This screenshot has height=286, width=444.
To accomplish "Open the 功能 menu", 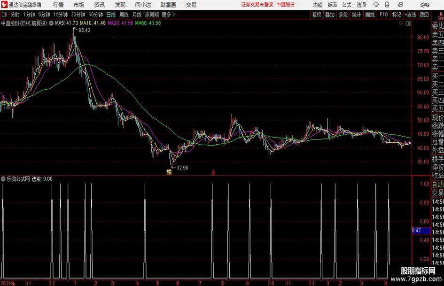I will click(318, 5).
